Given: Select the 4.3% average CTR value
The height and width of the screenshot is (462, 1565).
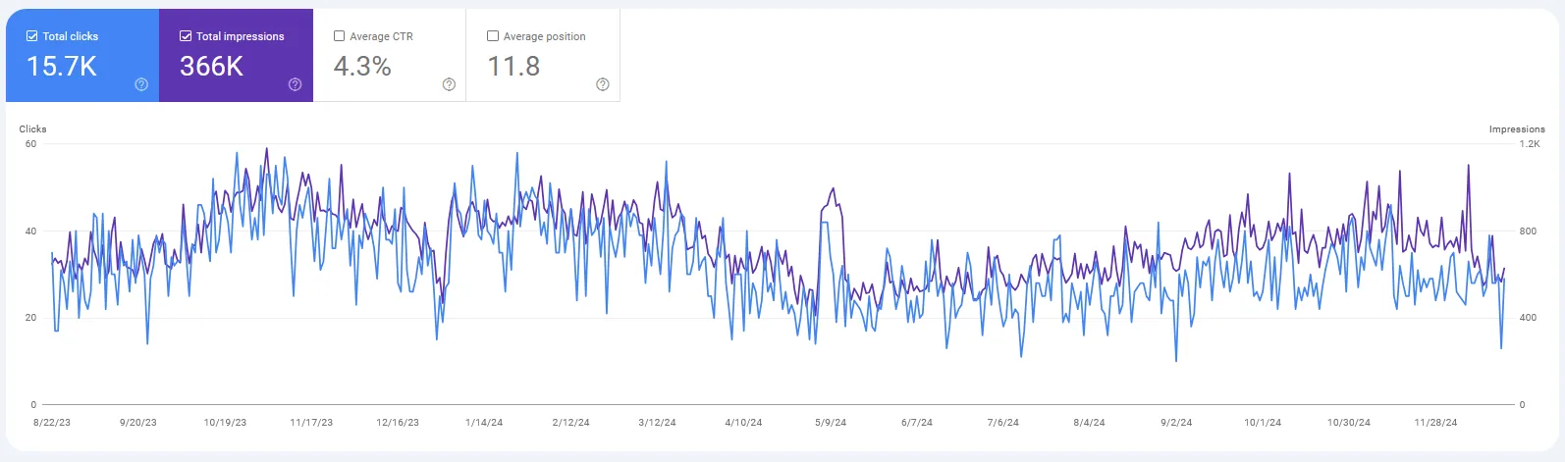Looking at the screenshot, I should pyautogui.click(x=362, y=66).
